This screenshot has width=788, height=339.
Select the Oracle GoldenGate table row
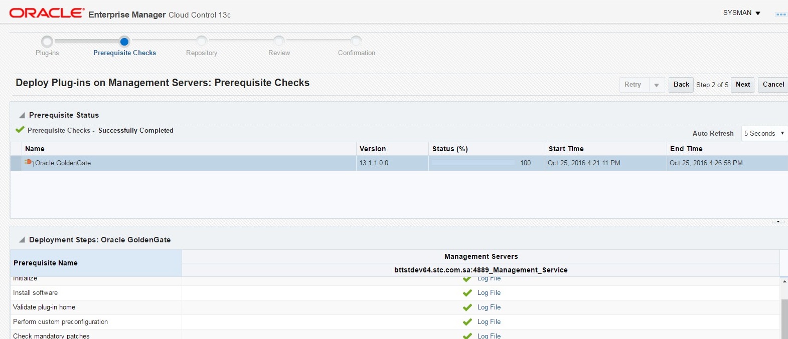[399, 163]
